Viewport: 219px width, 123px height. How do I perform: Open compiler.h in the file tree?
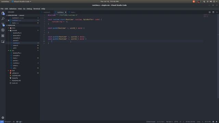click(x=16, y=38)
